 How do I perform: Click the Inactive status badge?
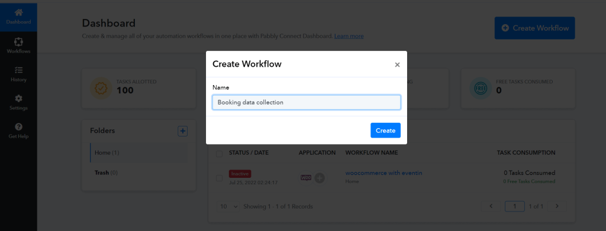(240, 174)
